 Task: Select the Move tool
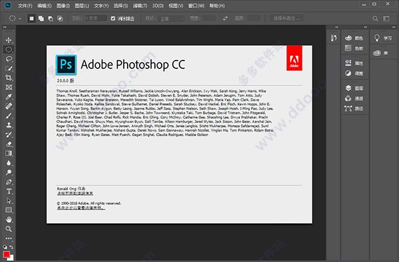[9, 40]
